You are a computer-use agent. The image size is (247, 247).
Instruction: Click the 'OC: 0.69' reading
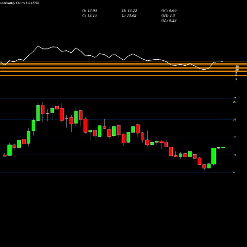tap(169, 11)
